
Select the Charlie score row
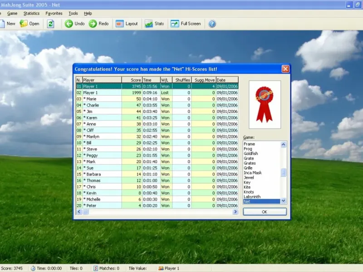click(x=157, y=105)
